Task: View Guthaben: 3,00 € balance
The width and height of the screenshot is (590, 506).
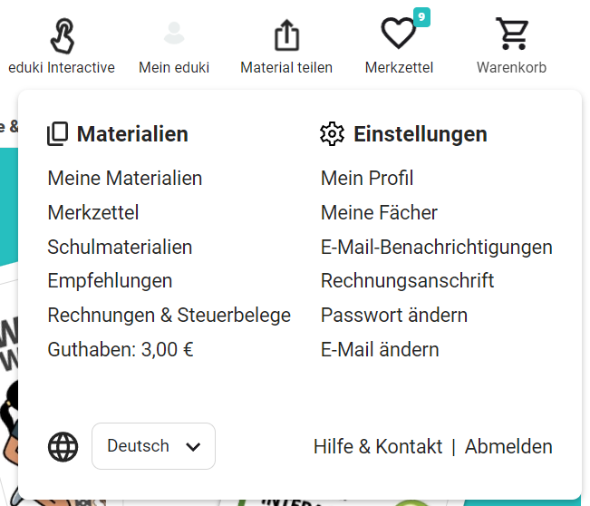Action: point(121,350)
